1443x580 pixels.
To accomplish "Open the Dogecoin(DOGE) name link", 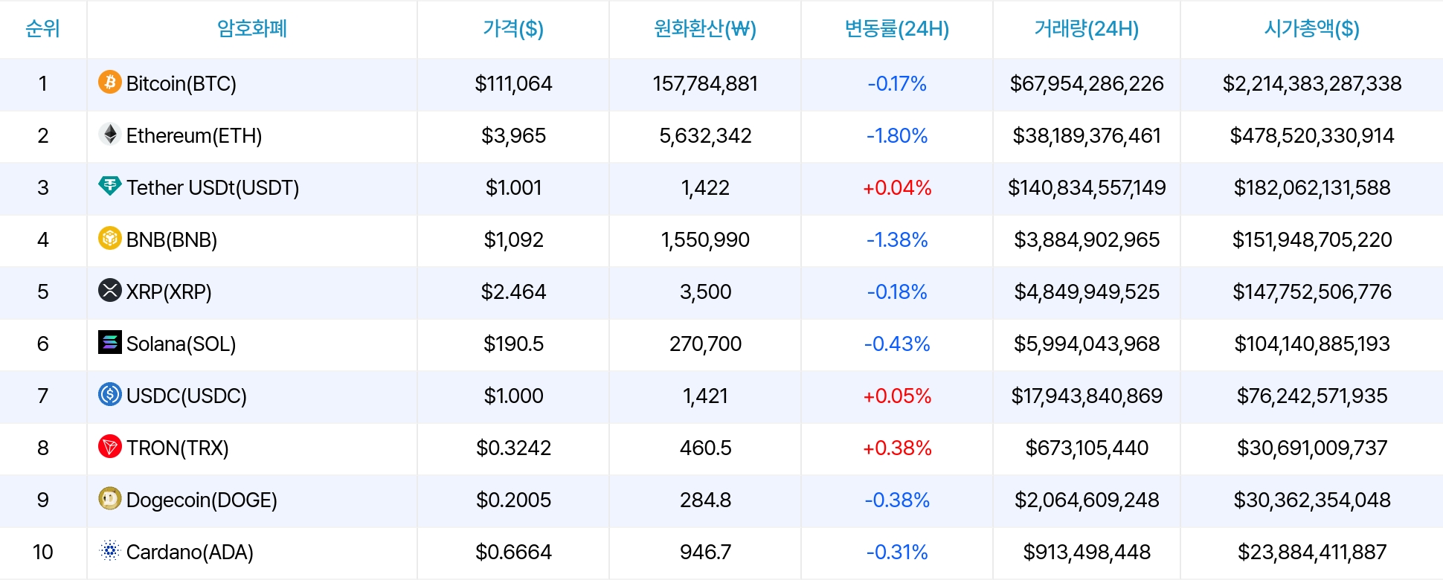I will pos(202,500).
